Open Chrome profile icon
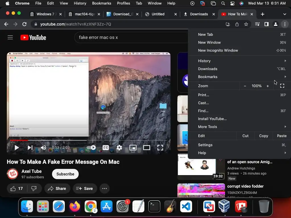Image resolution: width=291 pixels, height=218 pixels. [276, 24]
